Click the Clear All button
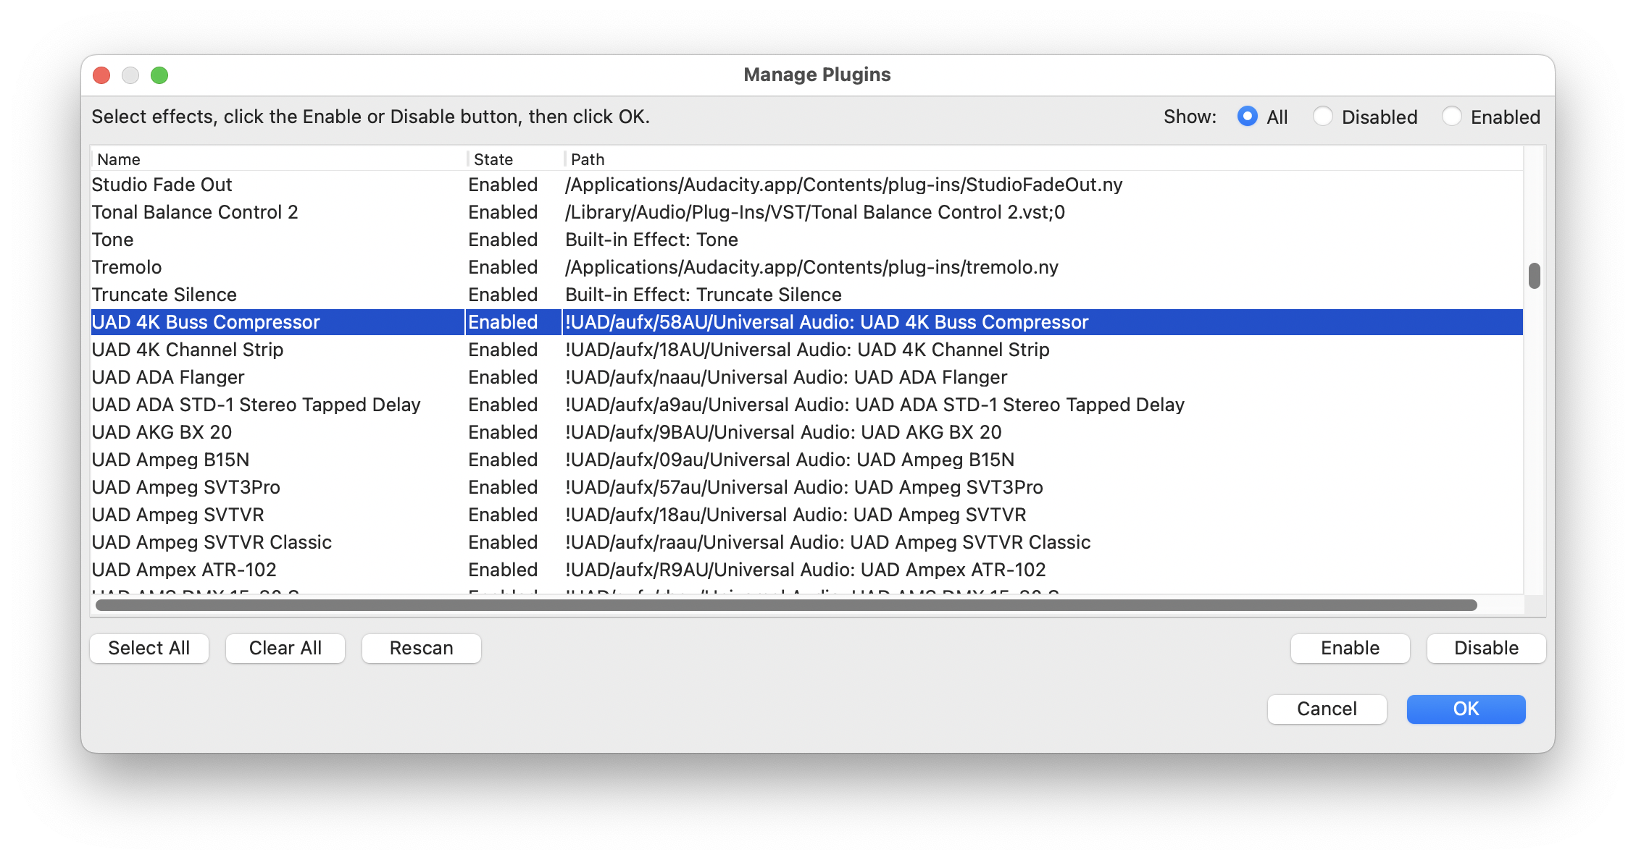 pos(285,648)
